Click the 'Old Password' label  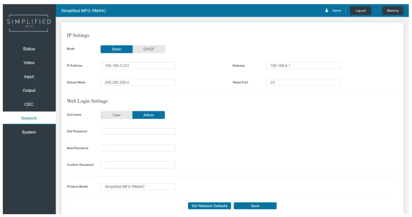click(77, 131)
